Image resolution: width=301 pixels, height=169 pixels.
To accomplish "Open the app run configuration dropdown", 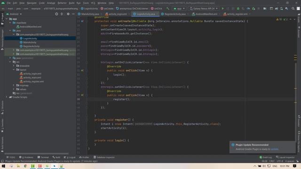I will pyautogui.click(x=179, y=8).
